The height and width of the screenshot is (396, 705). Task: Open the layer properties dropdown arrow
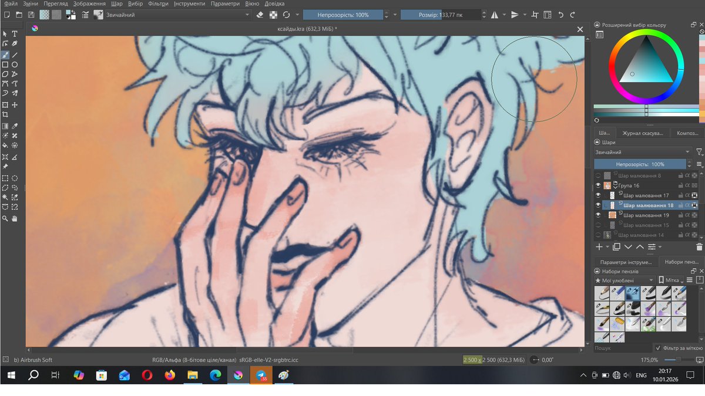(x=660, y=247)
